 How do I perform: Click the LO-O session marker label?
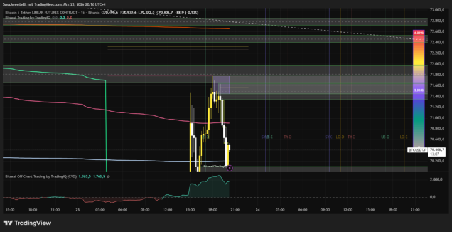[340, 137]
